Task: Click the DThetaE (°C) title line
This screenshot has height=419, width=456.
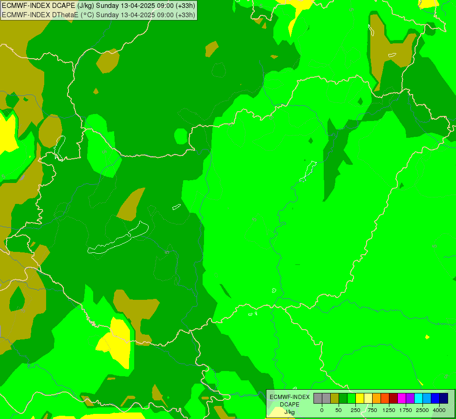Action: [x=99, y=15]
